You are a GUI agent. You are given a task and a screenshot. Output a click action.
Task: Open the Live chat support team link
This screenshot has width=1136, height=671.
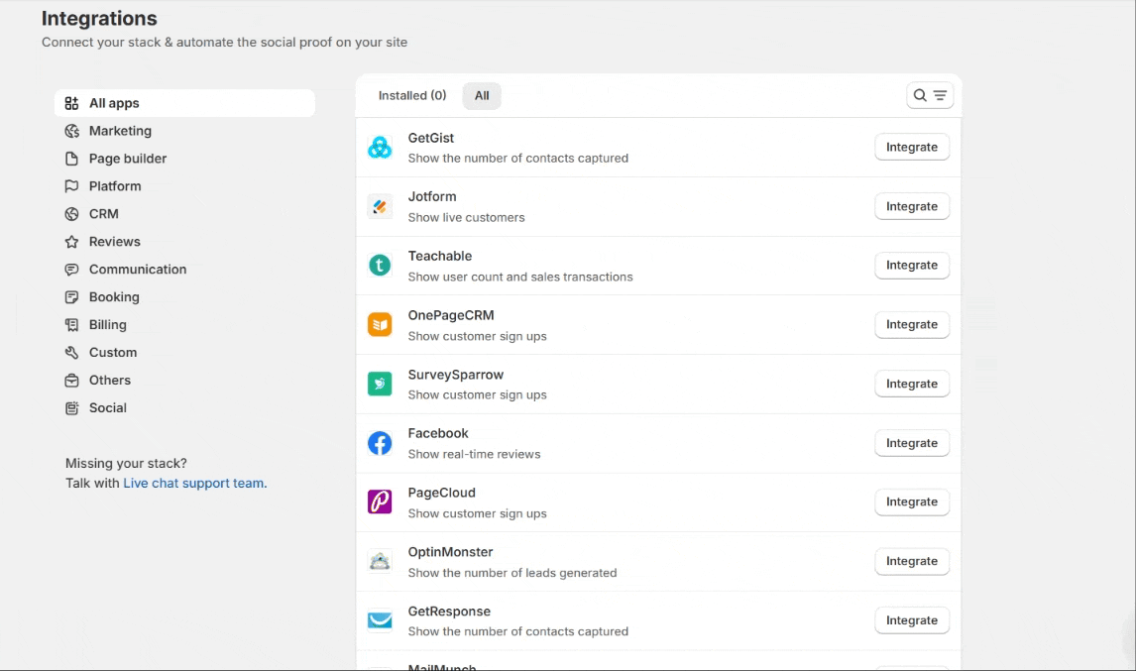[194, 484]
